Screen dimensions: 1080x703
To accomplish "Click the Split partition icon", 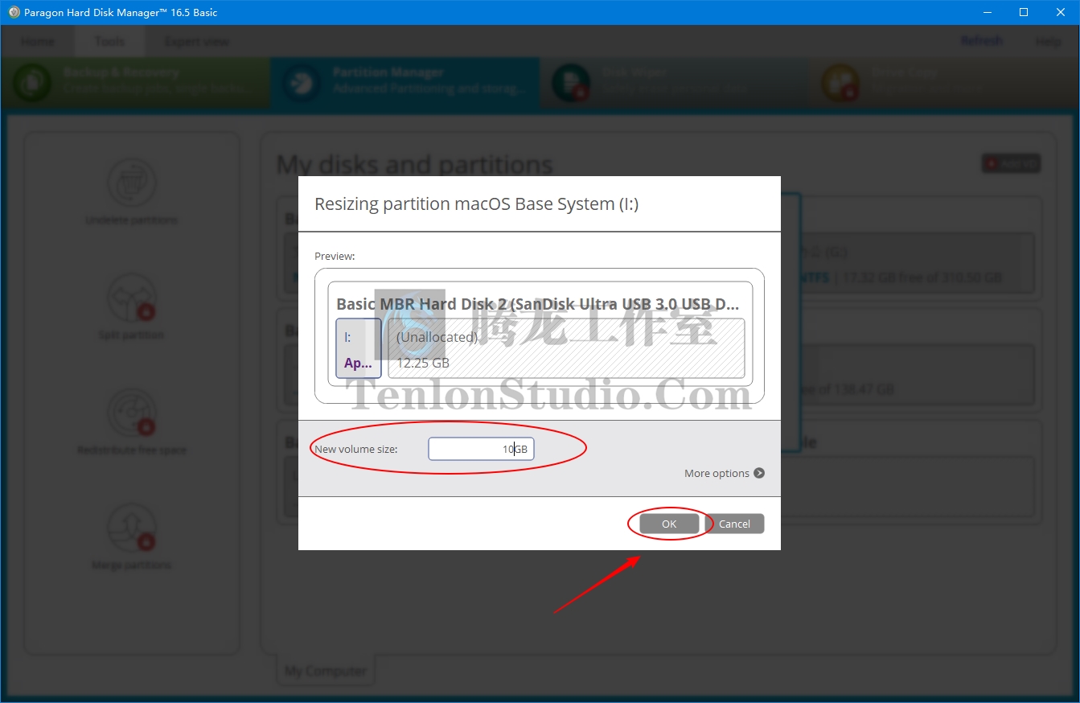I will click(x=131, y=298).
